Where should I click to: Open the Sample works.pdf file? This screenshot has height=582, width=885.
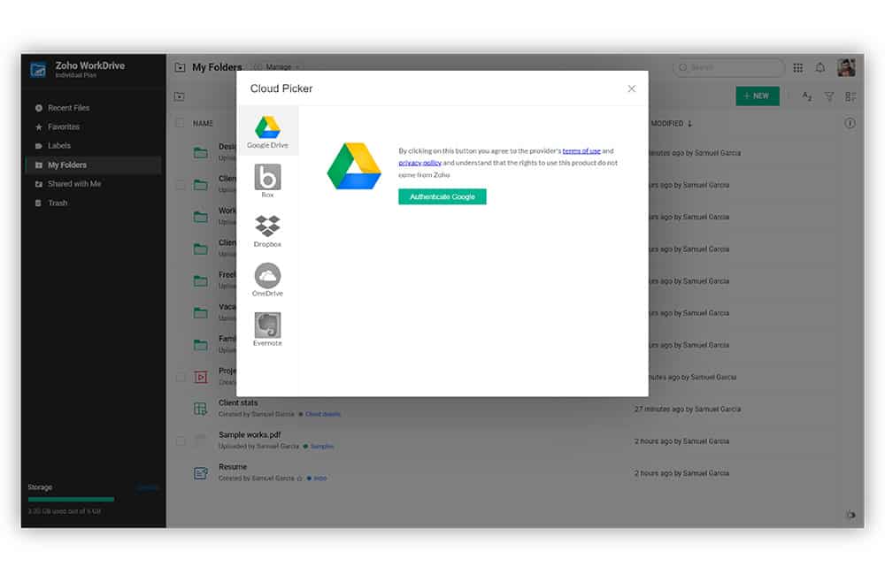(250, 435)
